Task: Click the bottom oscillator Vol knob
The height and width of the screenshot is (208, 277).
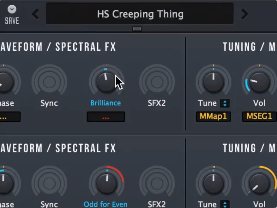Action: point(259,183)
